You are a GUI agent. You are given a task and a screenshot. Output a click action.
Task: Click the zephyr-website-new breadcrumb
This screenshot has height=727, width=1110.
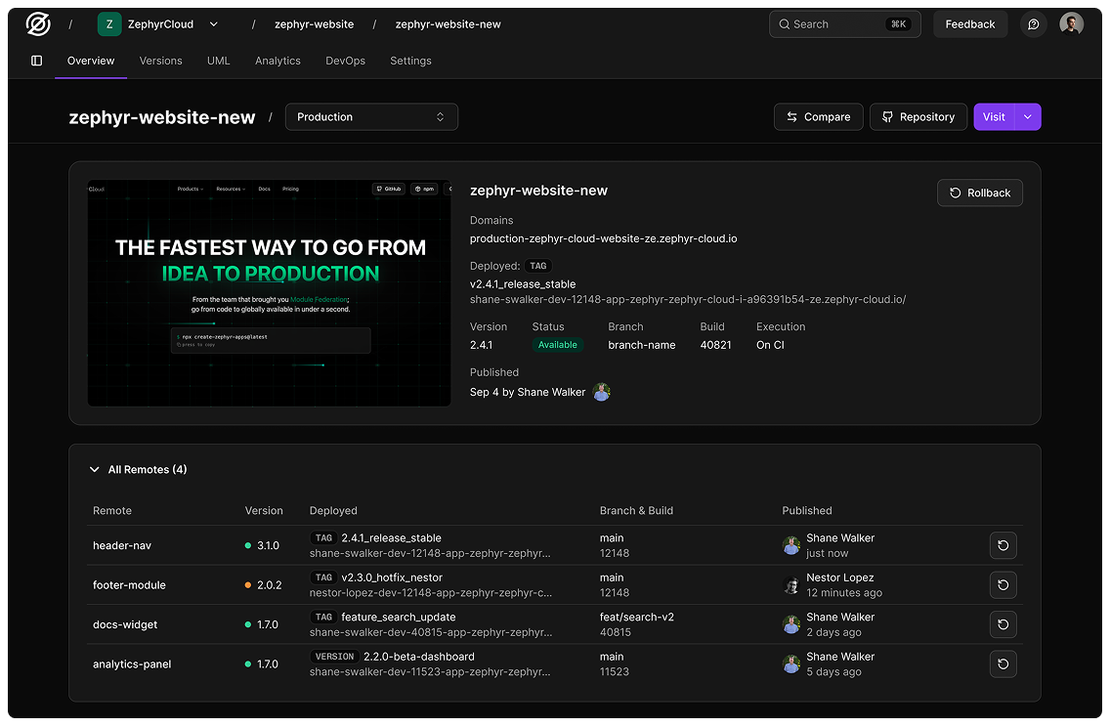pos(448,24)
